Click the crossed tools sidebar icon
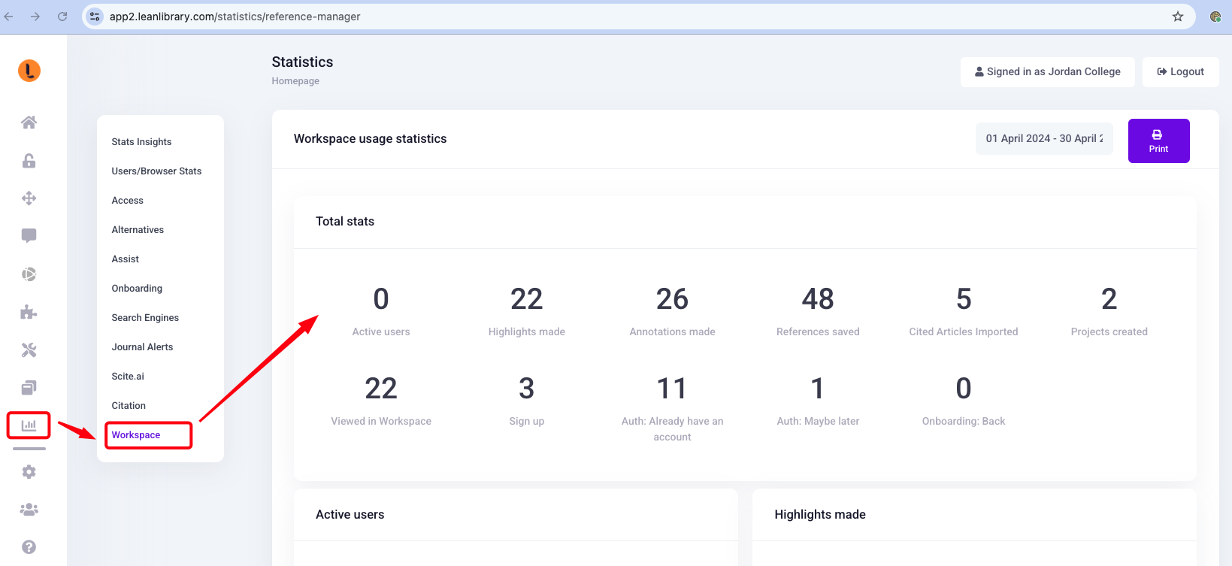Image resolution: width=1232 pixels, height=566 pixels. 29,350
